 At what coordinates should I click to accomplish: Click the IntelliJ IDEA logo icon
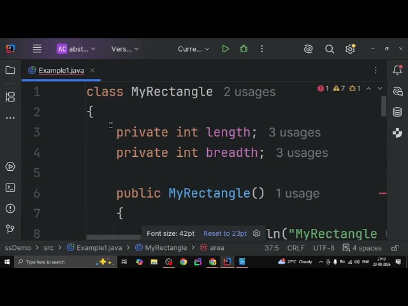tap(10, 48)
